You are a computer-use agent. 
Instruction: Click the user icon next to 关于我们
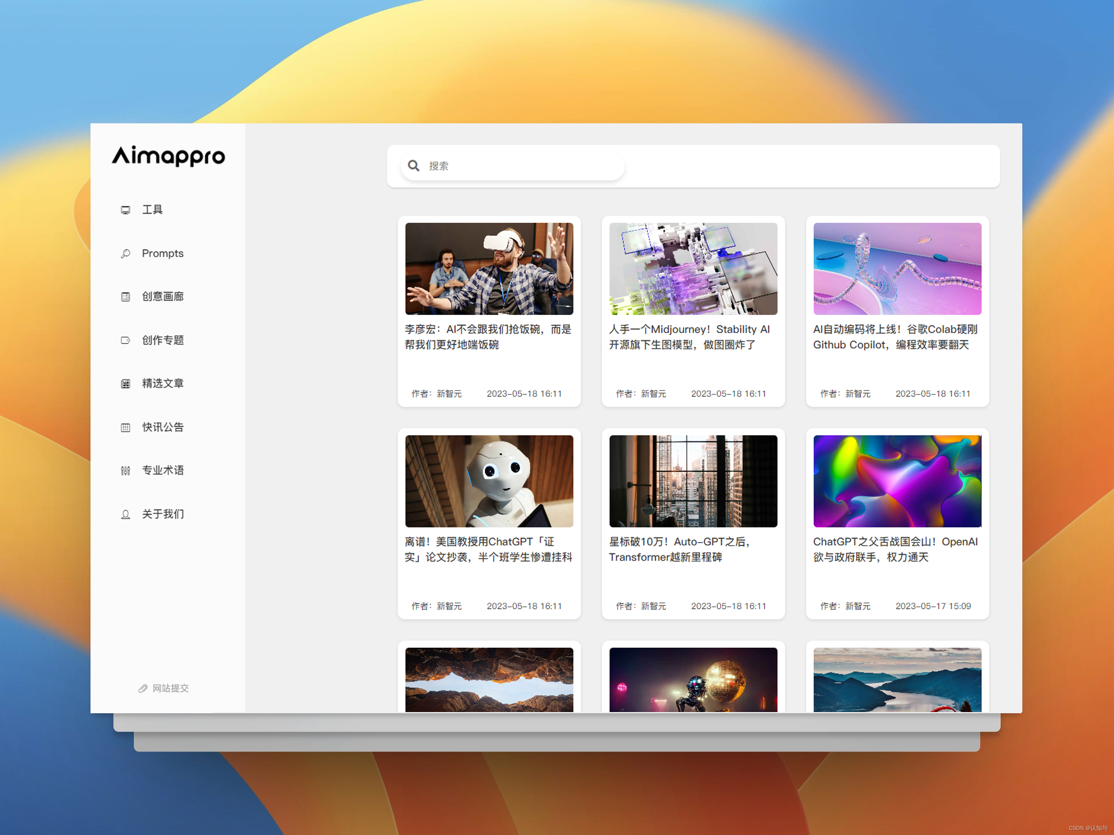pos(125,514)
